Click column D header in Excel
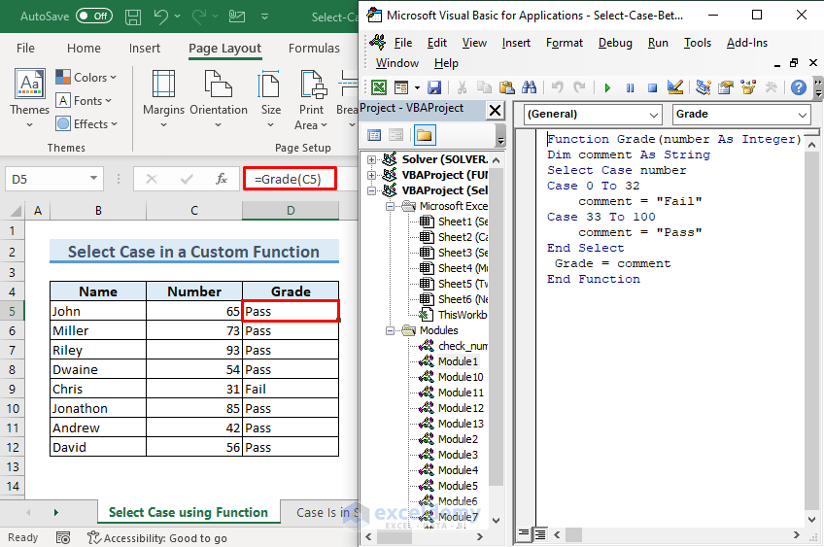Viewport: 824px width, 547px height. [291, 211]
